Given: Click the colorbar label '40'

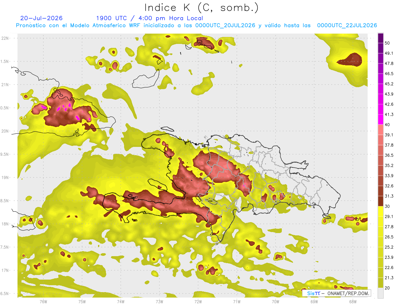Looking at the screenshot, I should pos(387,125).
